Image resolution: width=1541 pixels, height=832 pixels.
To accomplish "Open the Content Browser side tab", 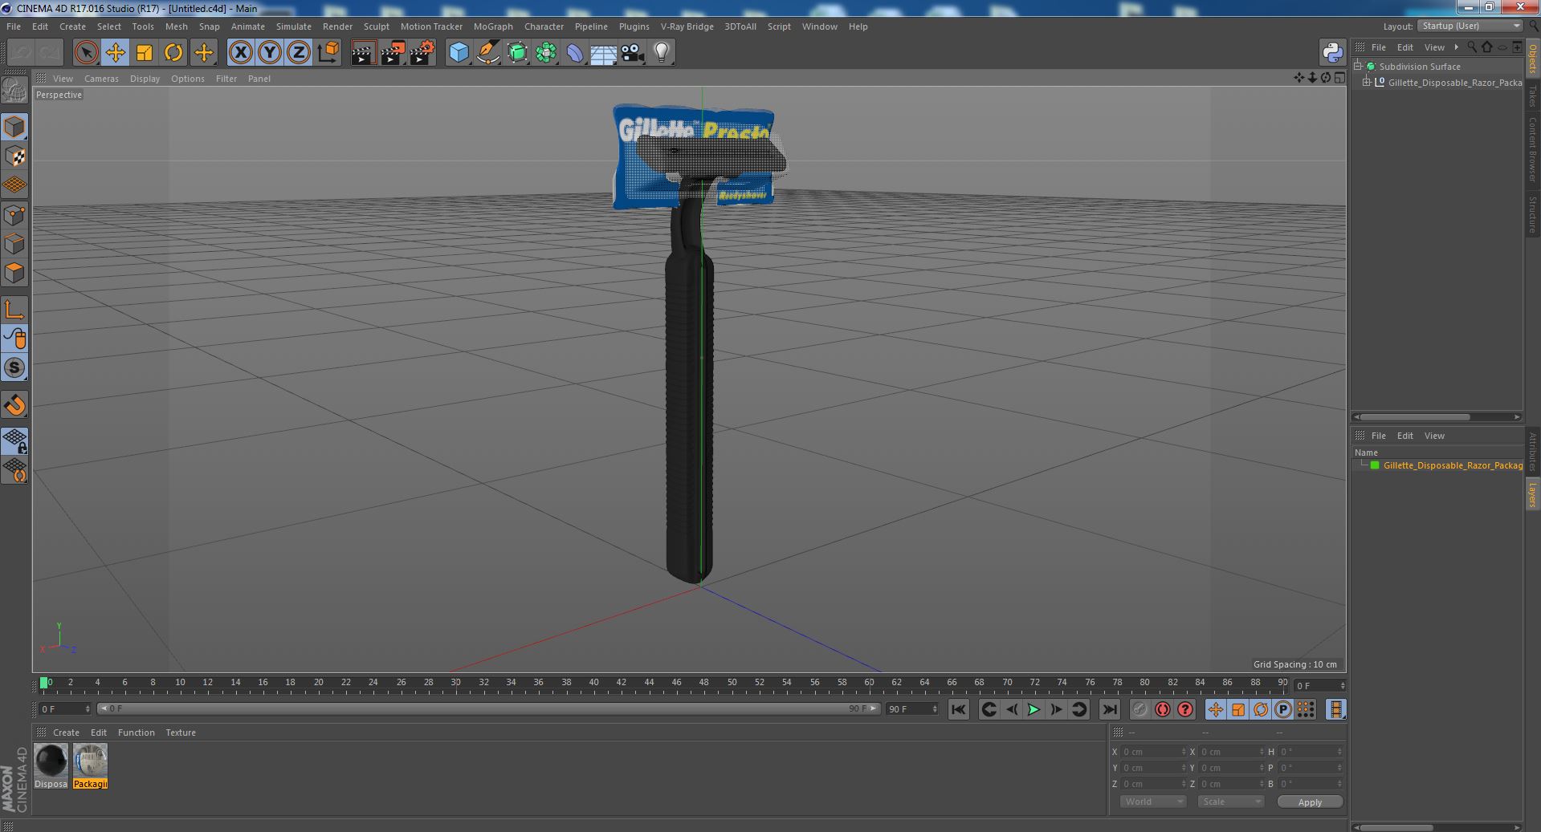I will 1532,149.
